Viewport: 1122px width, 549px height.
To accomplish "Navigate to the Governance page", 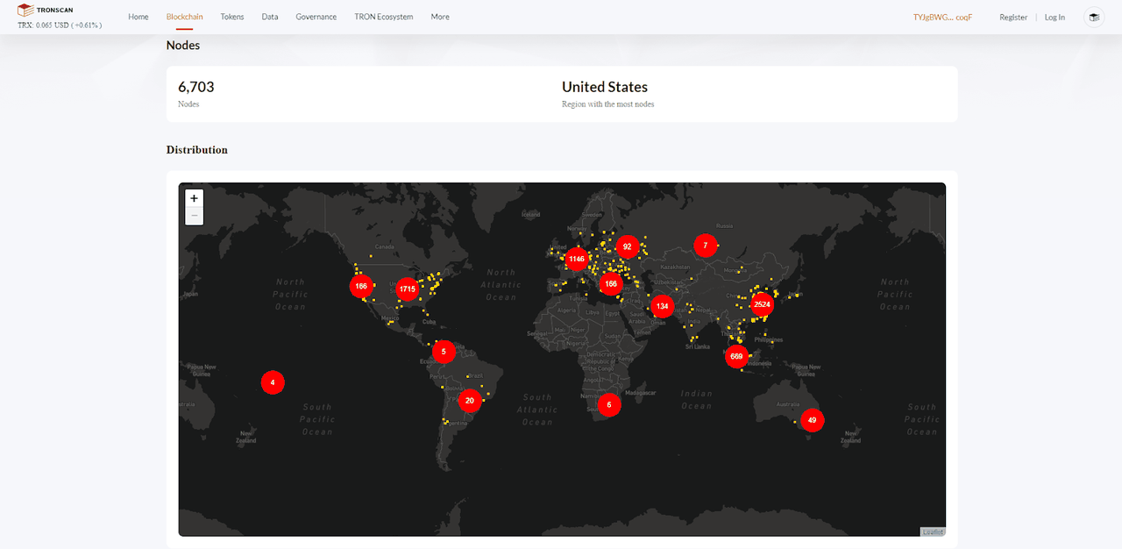I will [x=316, y=17].
